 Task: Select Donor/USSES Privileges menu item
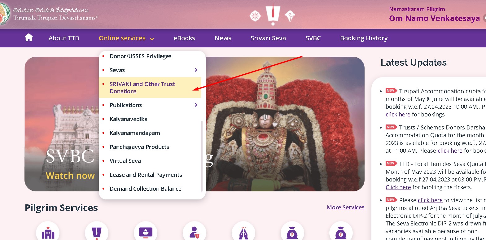[x=150, y=56]
